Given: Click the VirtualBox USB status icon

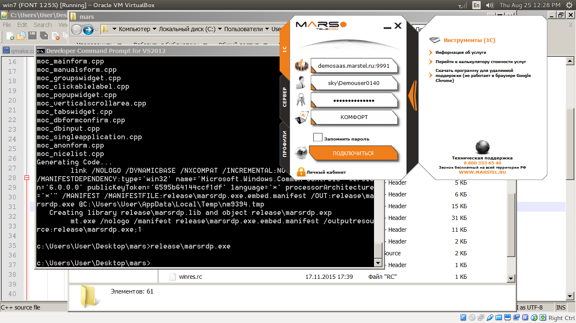Looking at the screenshot, I should [x=490, y=318].
